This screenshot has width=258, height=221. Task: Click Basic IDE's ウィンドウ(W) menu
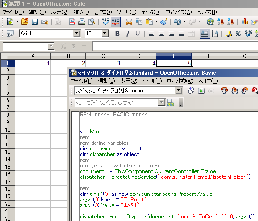click(180, 81)
